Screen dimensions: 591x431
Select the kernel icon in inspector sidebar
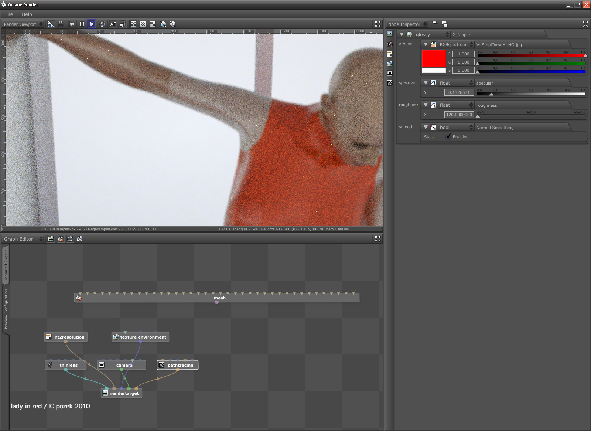[390, 83]
